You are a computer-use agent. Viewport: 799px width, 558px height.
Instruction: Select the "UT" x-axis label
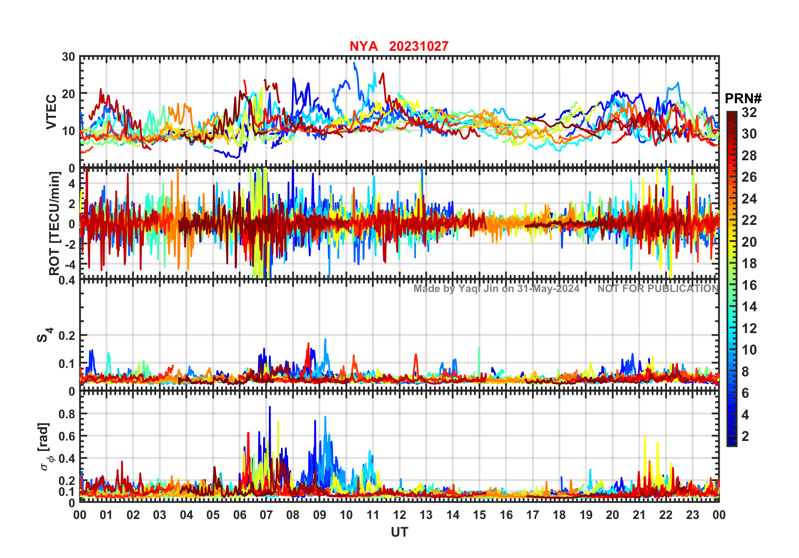tap(399, 532)
